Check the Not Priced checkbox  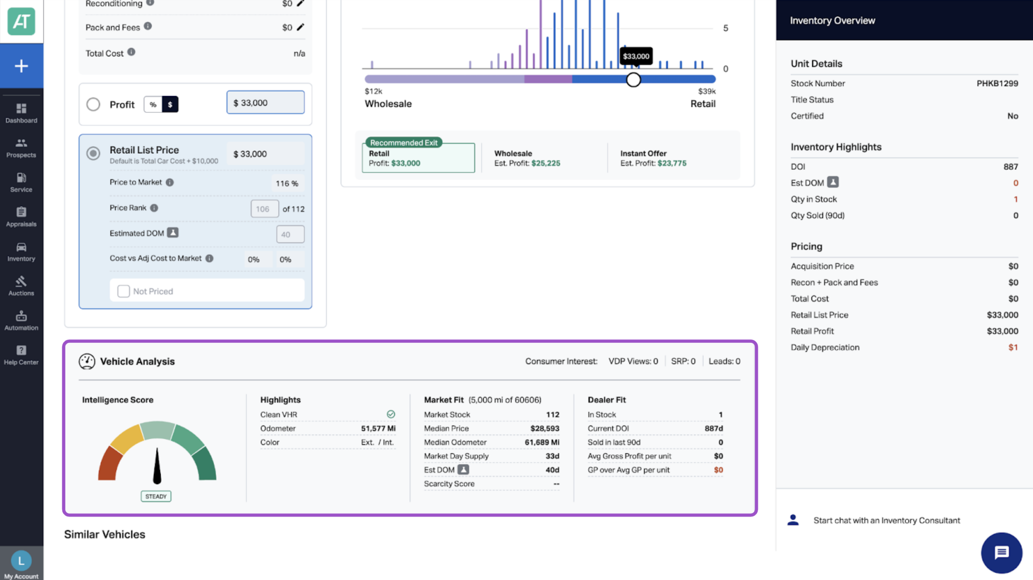123,291
